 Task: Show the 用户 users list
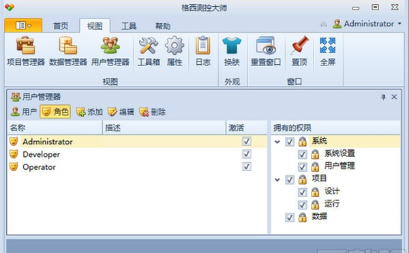tap(23, 112)
